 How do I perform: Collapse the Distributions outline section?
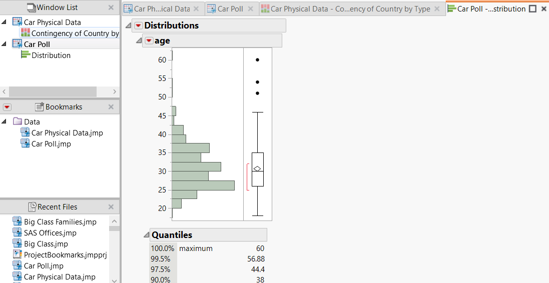tap(129, 25)
